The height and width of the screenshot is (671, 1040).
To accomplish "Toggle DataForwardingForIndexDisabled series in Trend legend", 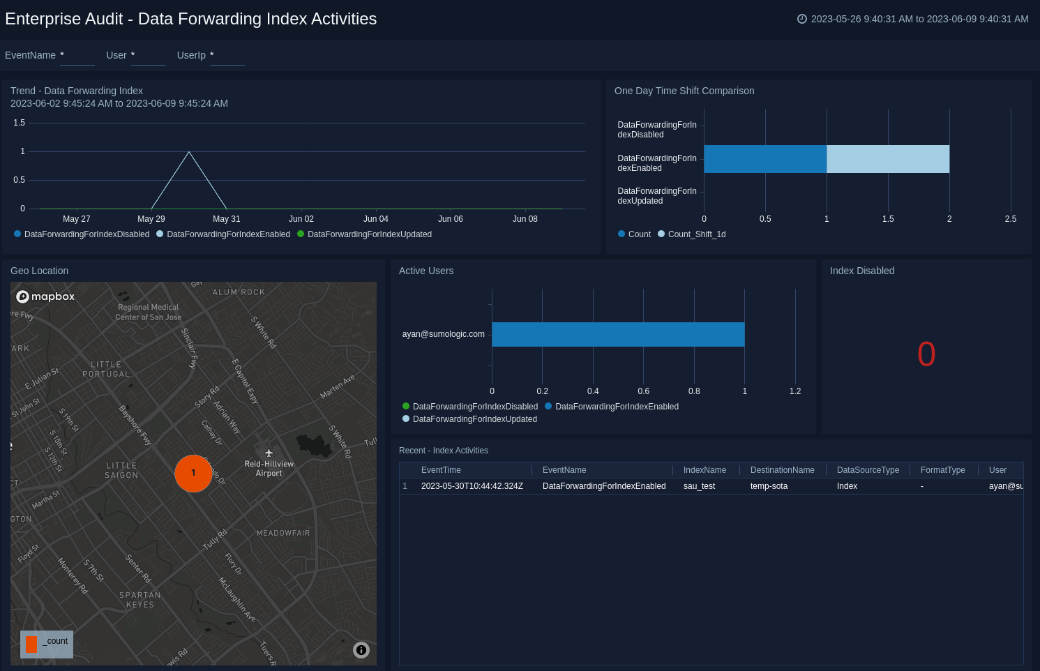I will [86, 234].
